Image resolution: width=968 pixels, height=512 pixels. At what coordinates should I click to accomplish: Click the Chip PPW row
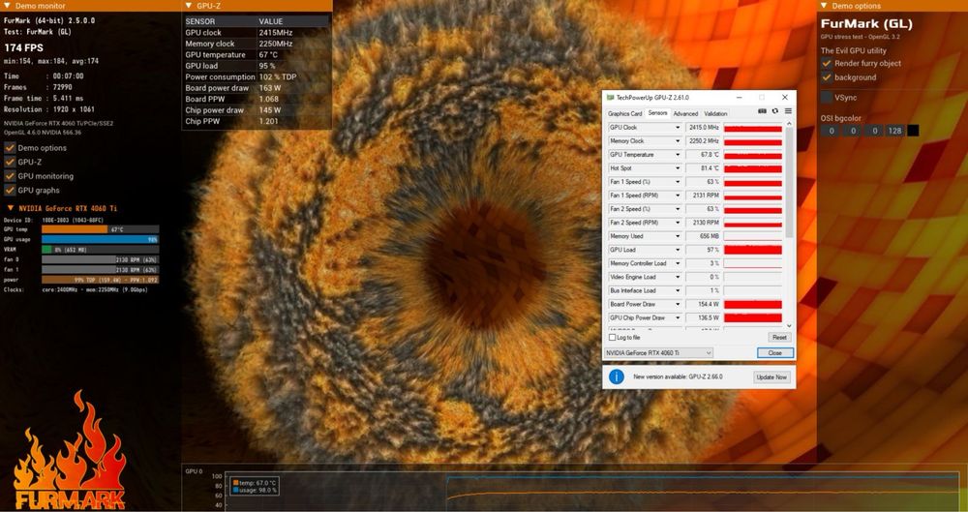[257, 121]
